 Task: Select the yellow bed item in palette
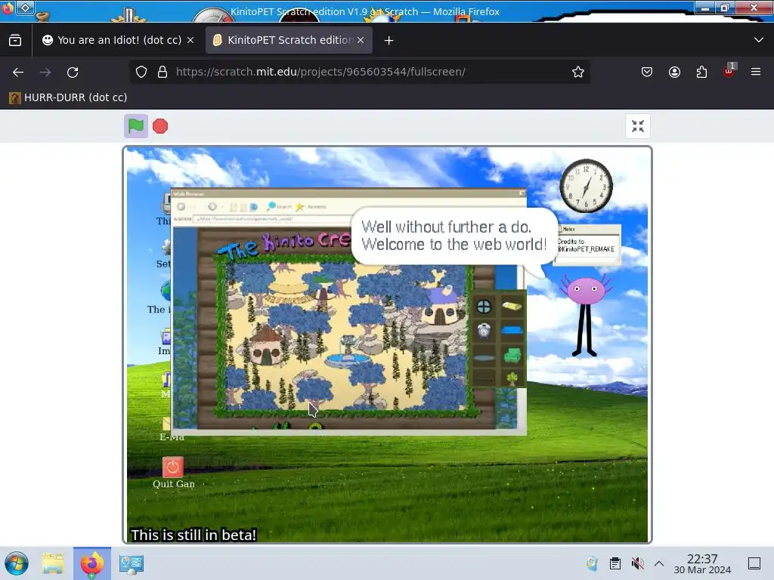coord(512,307)
